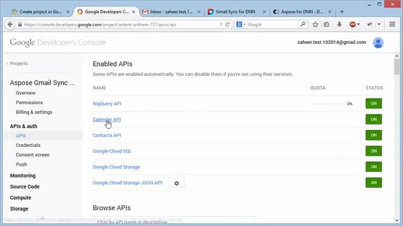Click the browser address bar URL
Screen dimensions: 403x226
(100, 24)
